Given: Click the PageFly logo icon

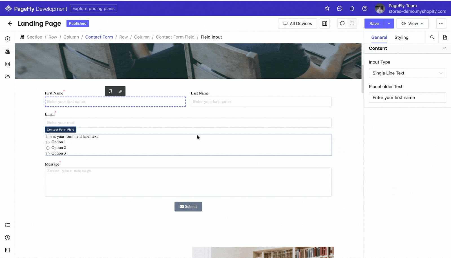Looking at the screenshot, I should [8, 9].
